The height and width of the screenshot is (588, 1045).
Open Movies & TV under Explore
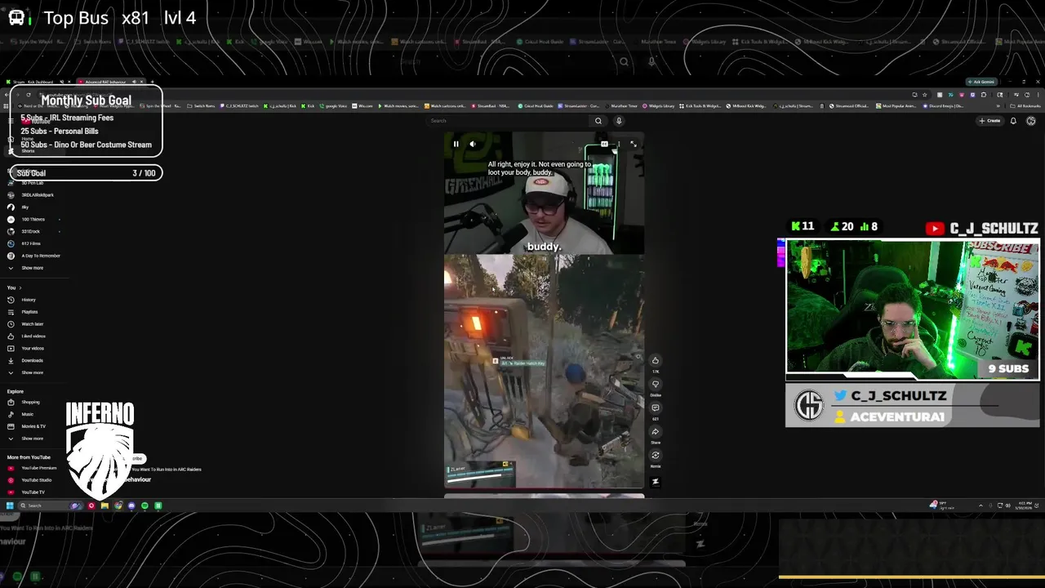pyautogui.click(x=33, y=426)
